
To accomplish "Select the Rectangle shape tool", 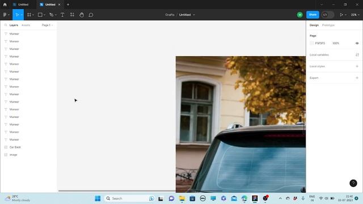I will pyautogui.click(x=40, y=15).
